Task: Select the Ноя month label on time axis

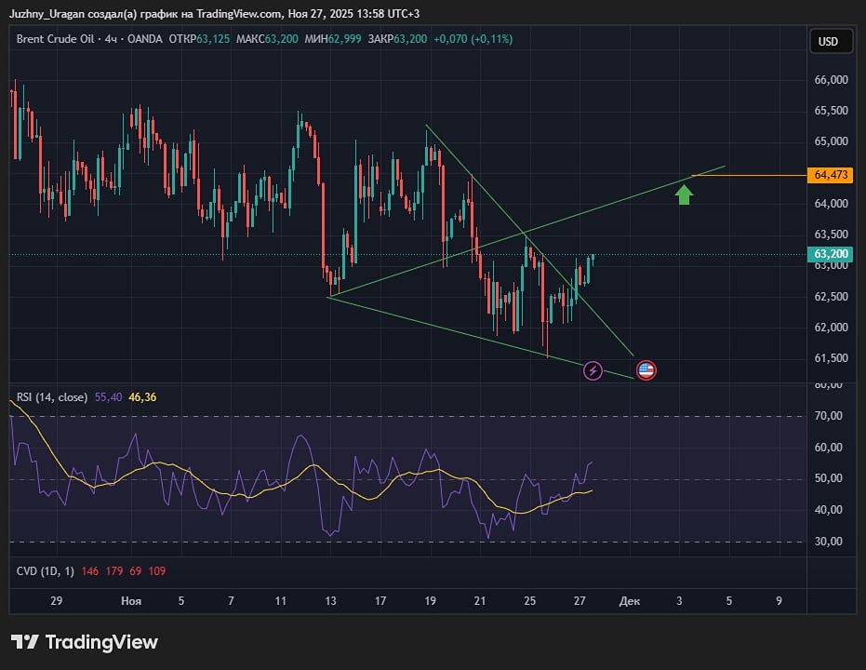Action: (131, 601)
